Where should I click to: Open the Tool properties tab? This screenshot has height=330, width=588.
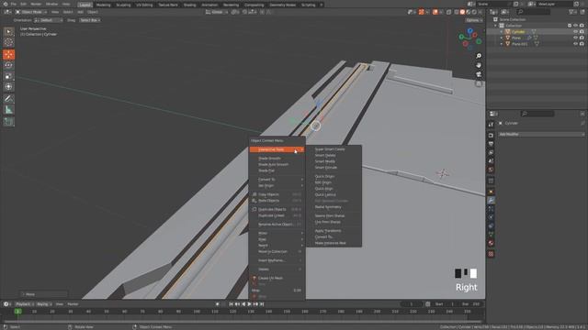coord(491,125)
